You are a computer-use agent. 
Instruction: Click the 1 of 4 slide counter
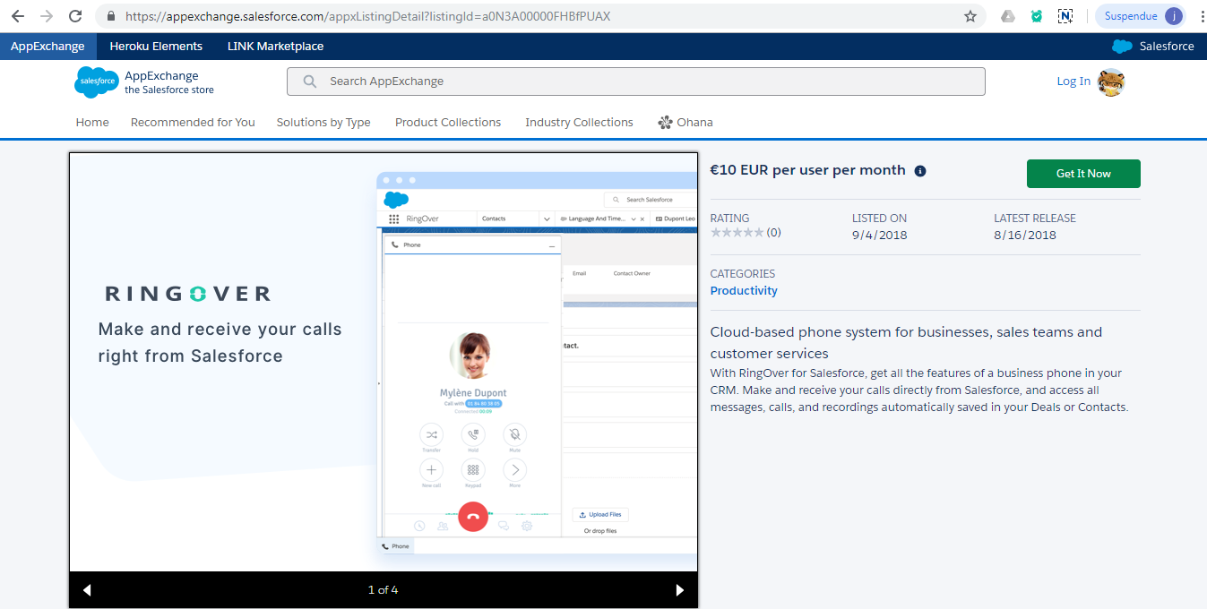tap(383, 590)
